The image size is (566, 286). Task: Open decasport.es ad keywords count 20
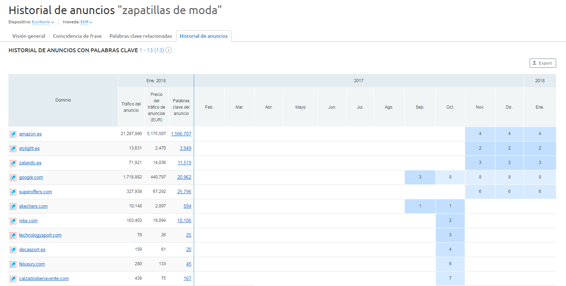click(x=189, y=250)
